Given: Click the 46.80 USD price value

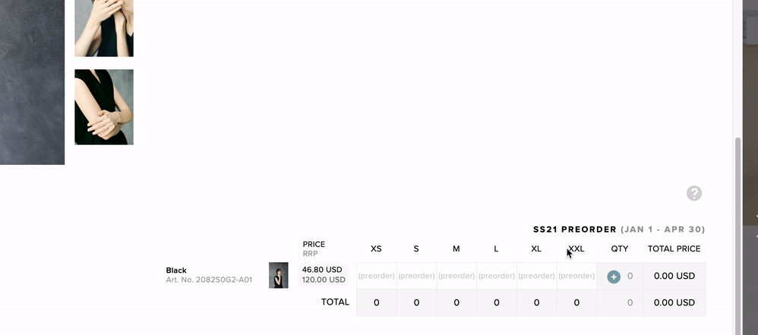Looking at the screenshot, I should pos(322,270).
